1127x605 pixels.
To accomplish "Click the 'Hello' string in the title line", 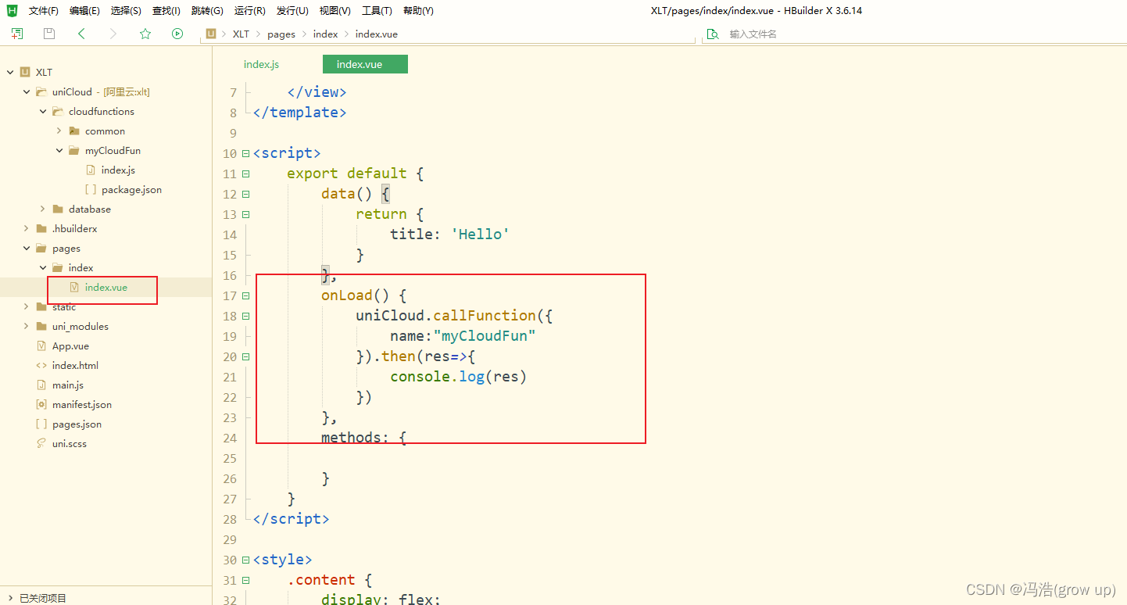I will pos(481,234).
